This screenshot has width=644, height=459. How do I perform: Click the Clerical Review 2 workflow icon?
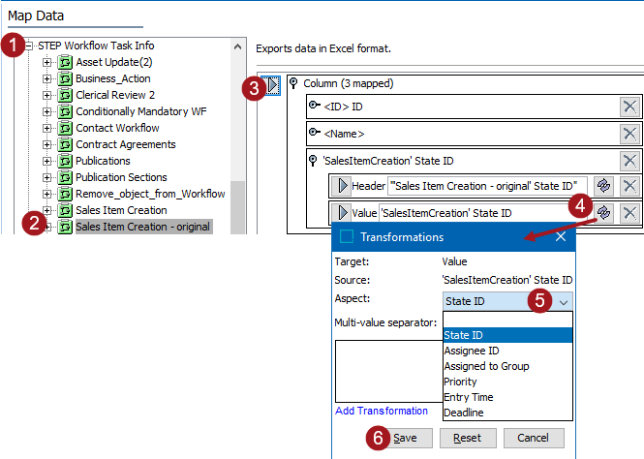coord(65,95)
